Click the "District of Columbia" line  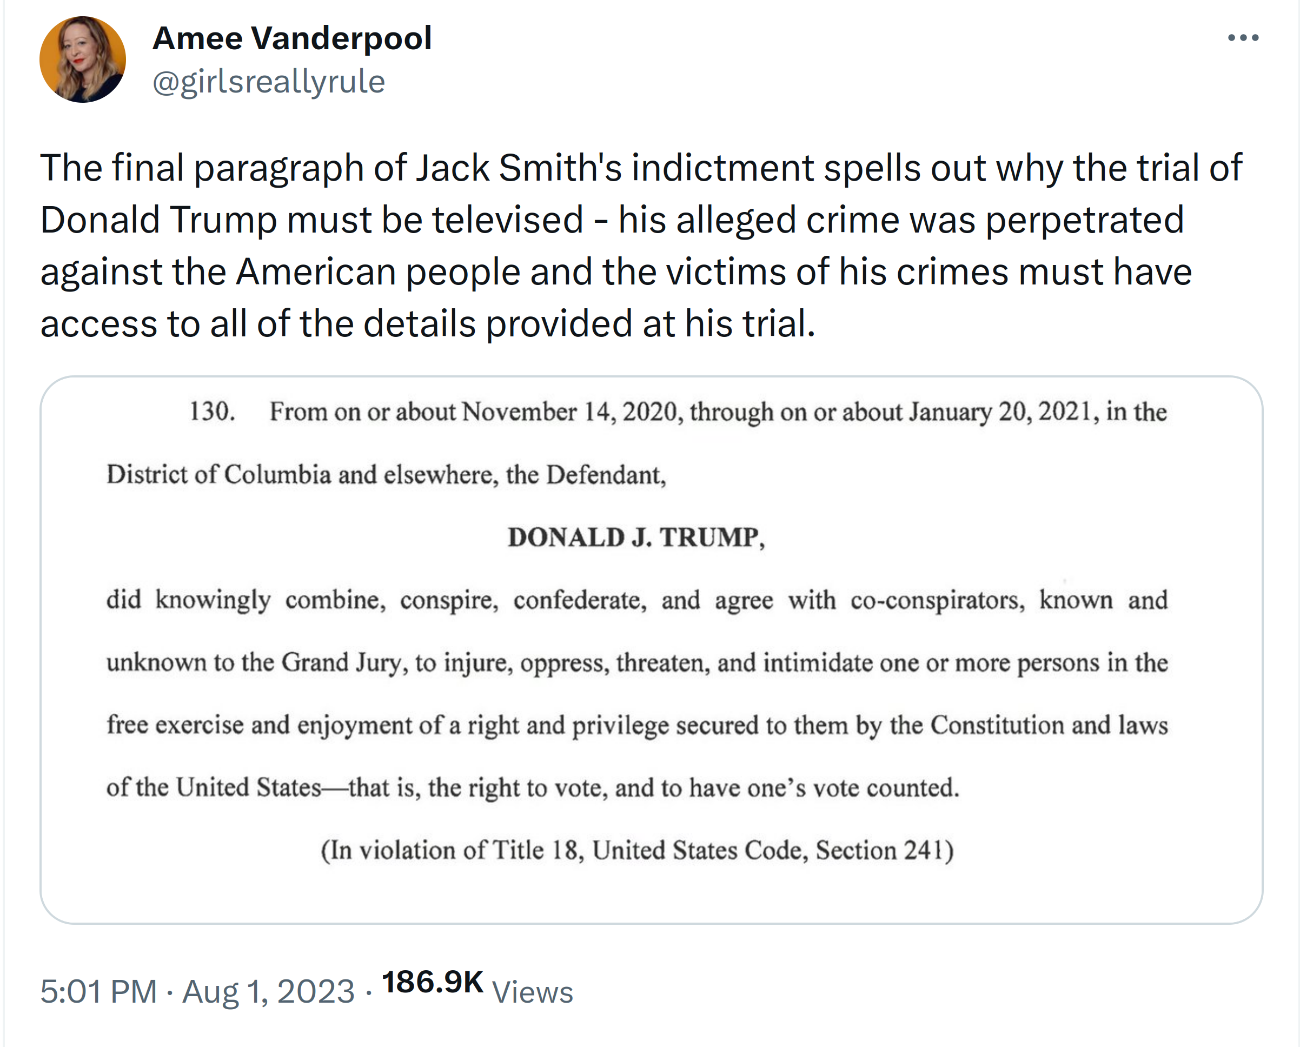pyautogui.click(x=387, y=475)
